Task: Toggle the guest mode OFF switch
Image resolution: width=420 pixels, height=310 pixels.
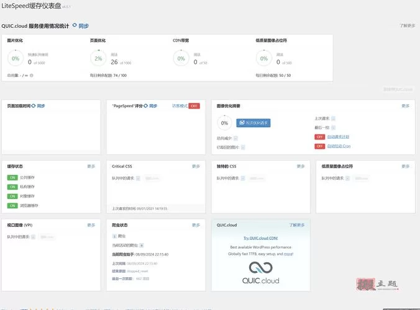Action: click(194, 106)
